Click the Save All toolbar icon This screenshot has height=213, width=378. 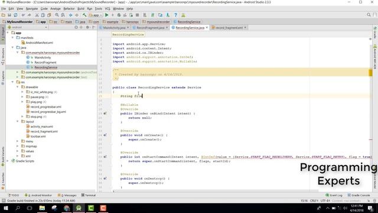tap(9, 15)
